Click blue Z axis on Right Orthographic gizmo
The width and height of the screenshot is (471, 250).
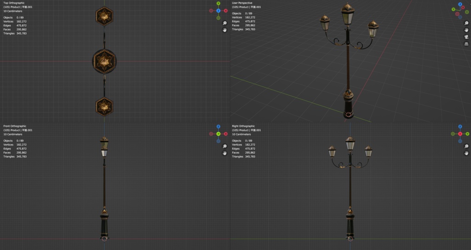click(460, 127)
